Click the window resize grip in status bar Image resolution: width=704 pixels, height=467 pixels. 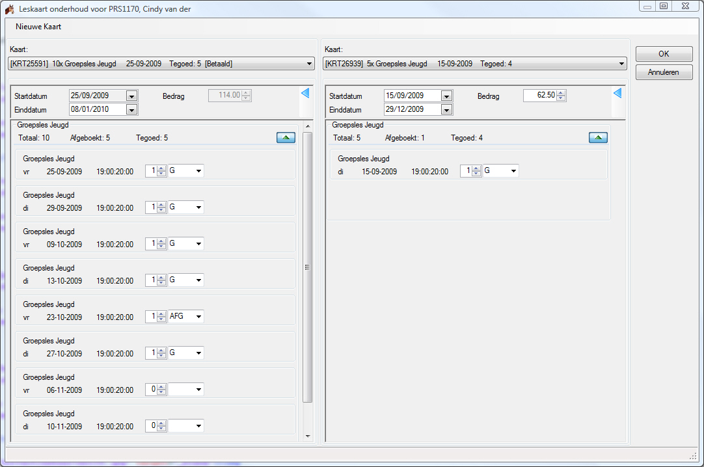(694, 456)
